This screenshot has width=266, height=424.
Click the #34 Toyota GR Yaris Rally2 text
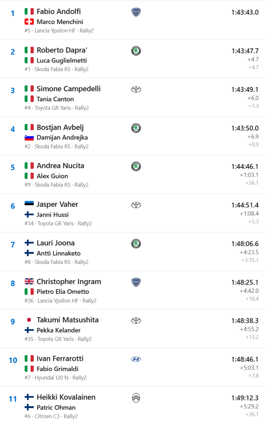58,224
